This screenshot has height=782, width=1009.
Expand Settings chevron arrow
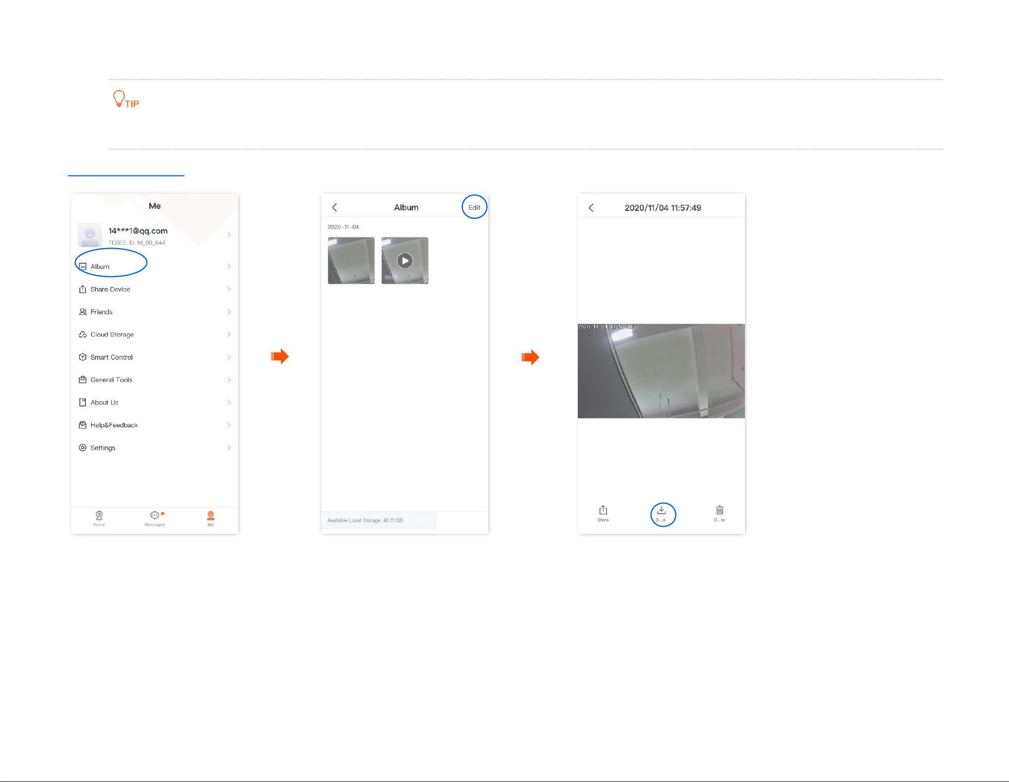pos(229,448)
